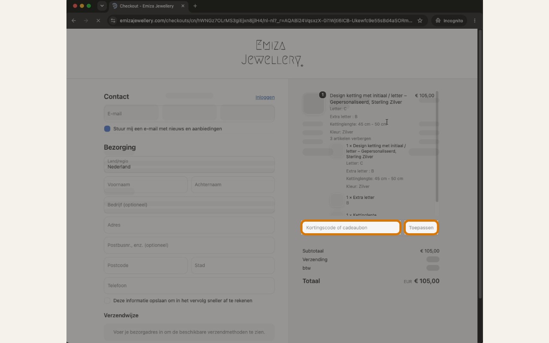Click the Subtotaal label
The image size is (549, 343).
tap(313, 251)
